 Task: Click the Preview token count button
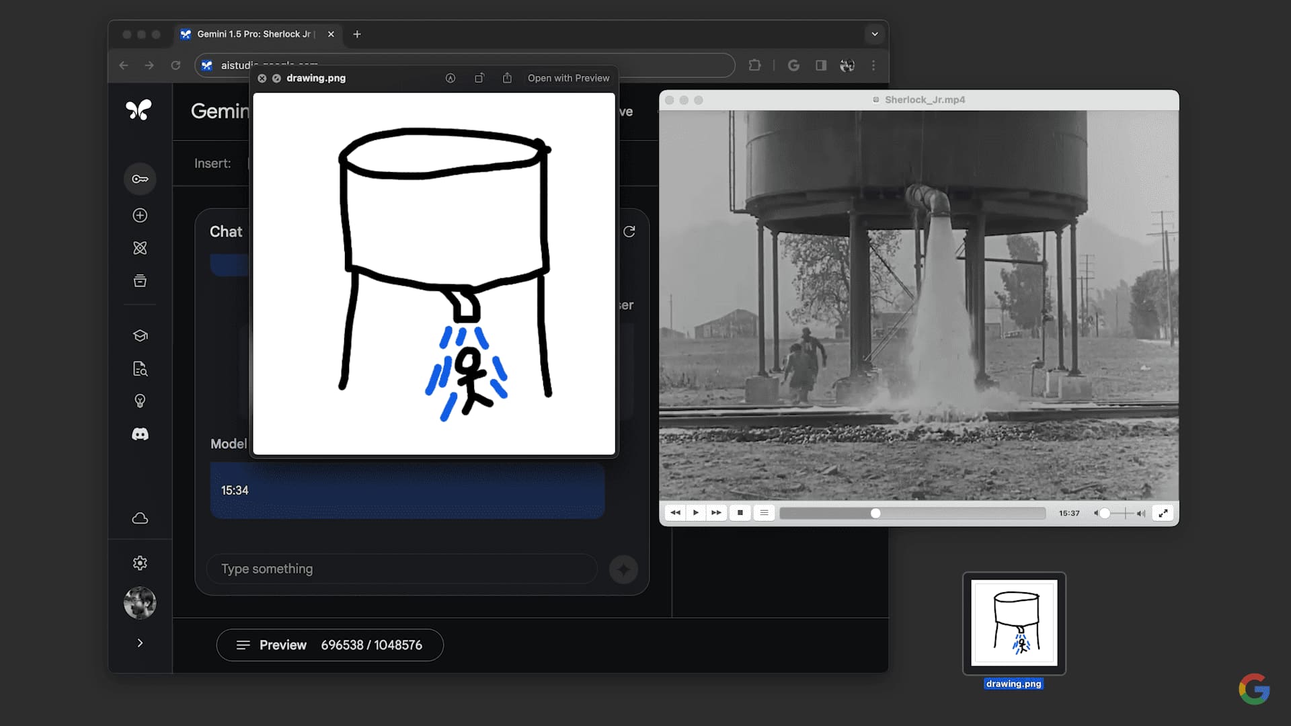point(329,645)
